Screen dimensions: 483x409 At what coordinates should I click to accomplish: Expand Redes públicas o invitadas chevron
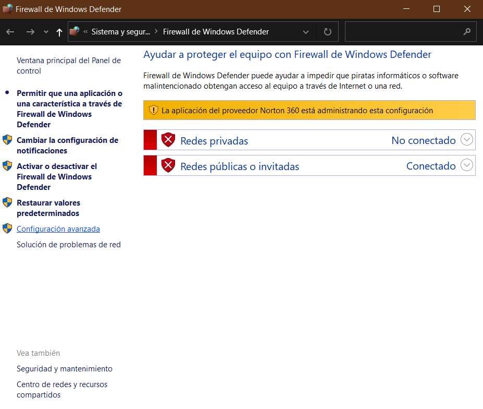(x=467, y=165)
